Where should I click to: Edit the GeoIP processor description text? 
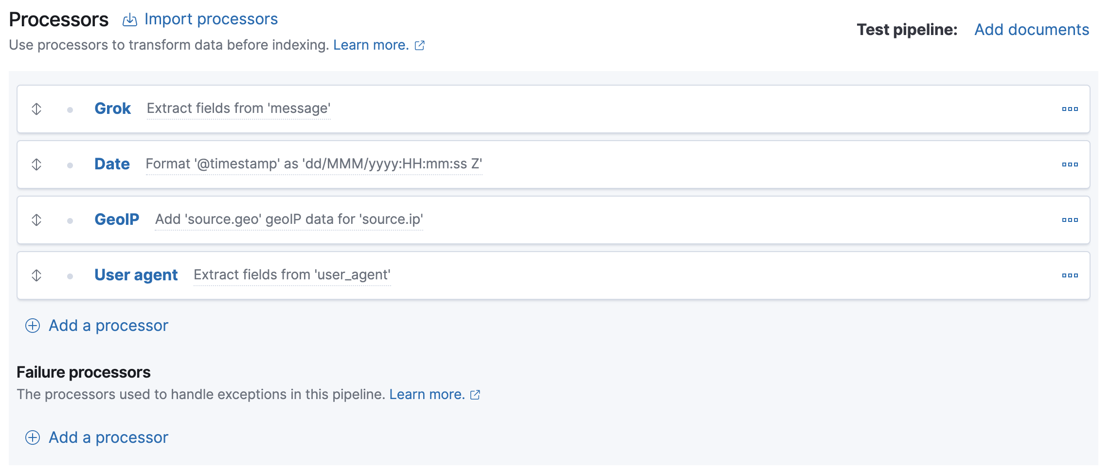(x=288, y=220)
